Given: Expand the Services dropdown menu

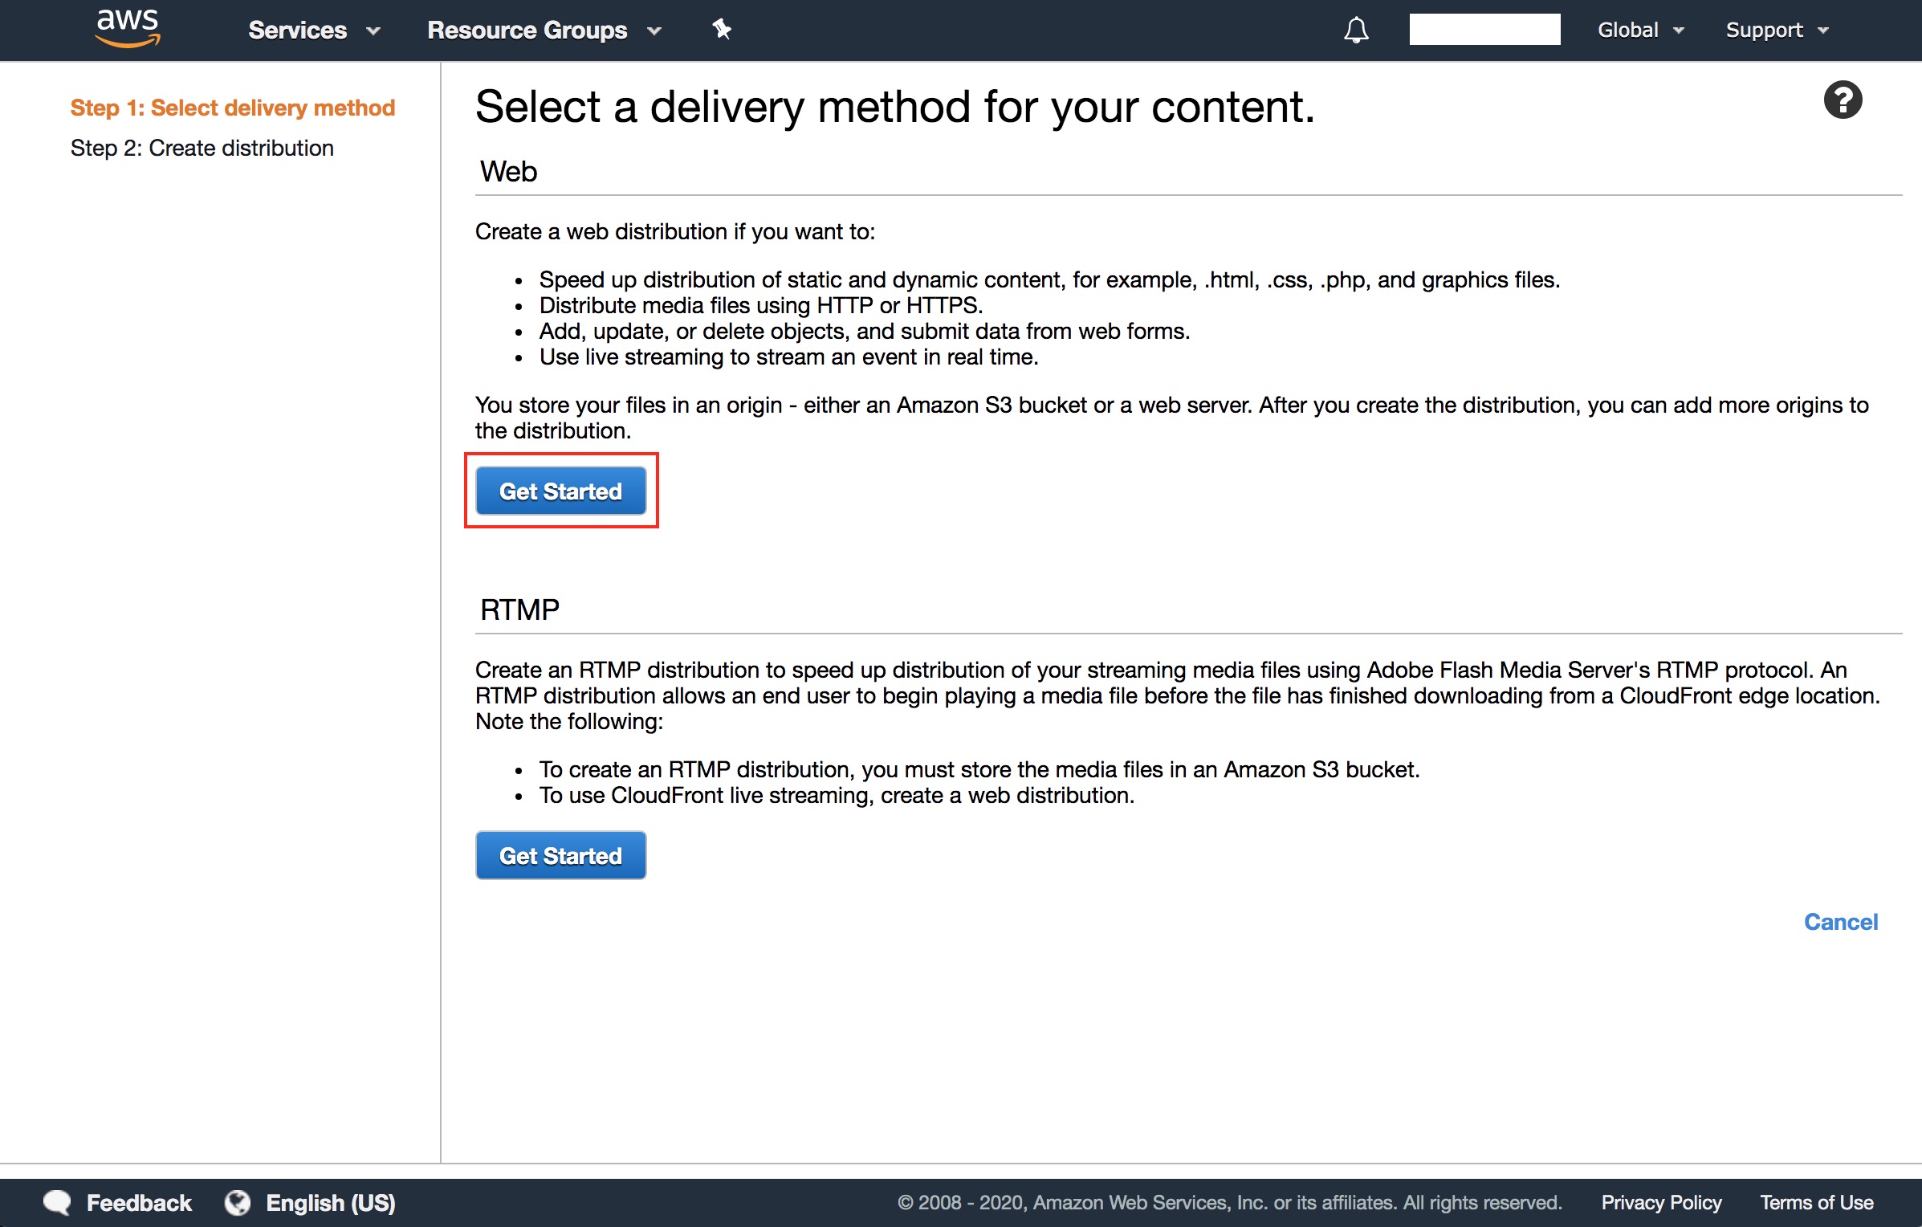Looking at the screenshot, I should pyautogui.click(x=314, y=31).
